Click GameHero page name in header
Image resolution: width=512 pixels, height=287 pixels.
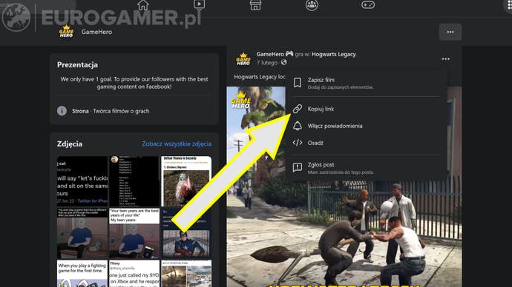point(96,32)
